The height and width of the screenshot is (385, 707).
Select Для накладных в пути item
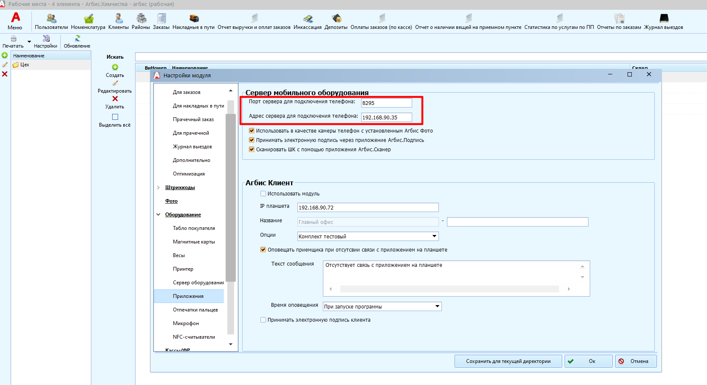click(x=198, y=106)
